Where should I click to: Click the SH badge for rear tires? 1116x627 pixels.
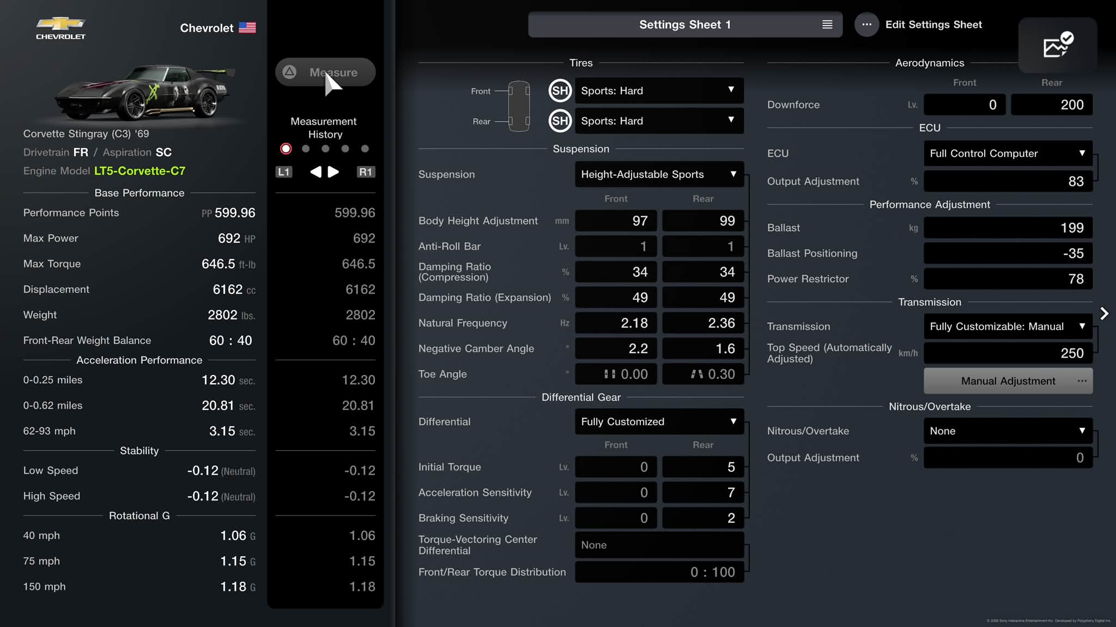[560, 121]
